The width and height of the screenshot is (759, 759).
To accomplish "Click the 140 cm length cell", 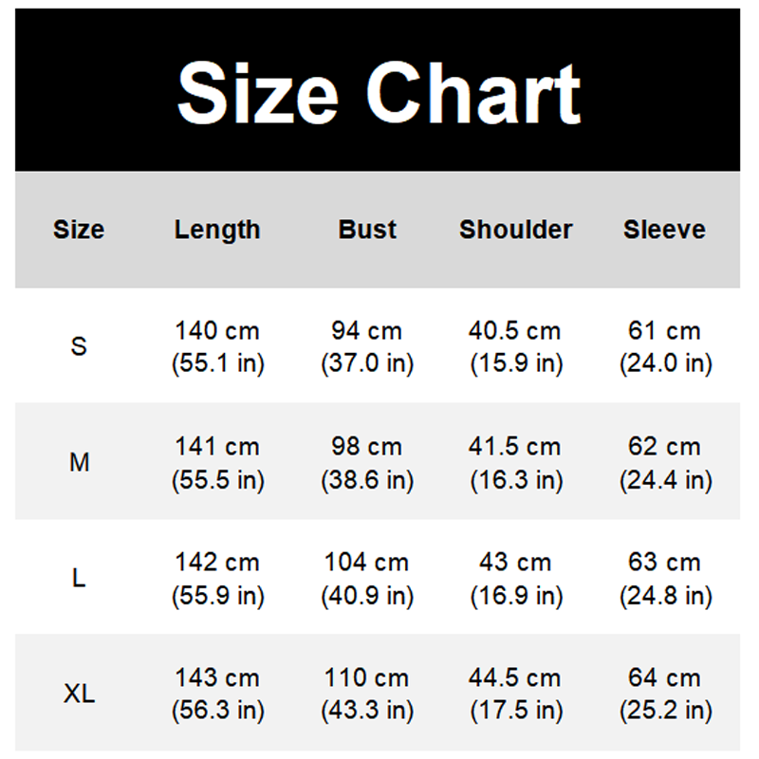I will point(218,347).
